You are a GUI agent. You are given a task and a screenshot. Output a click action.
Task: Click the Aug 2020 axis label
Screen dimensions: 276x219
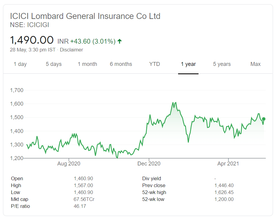(x=69, y=164)
